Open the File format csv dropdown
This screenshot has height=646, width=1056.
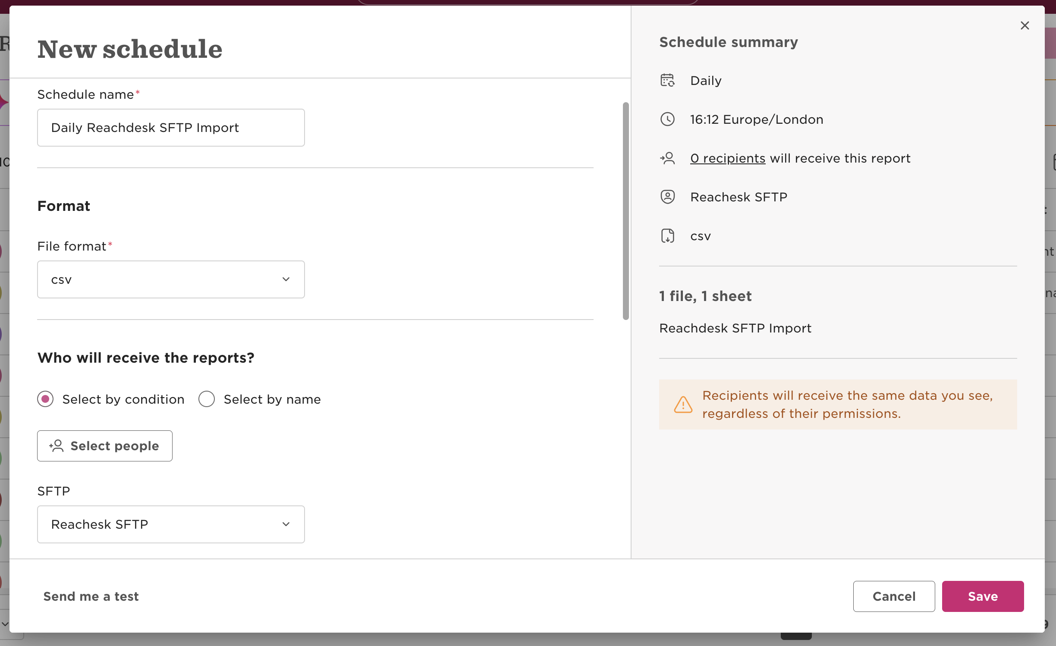pos(171,279)
